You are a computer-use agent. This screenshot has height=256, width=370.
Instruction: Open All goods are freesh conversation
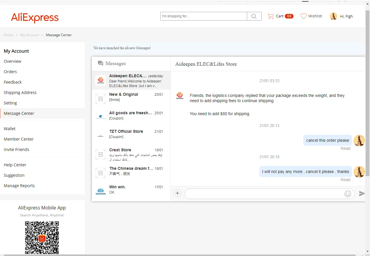coord(131,117)
